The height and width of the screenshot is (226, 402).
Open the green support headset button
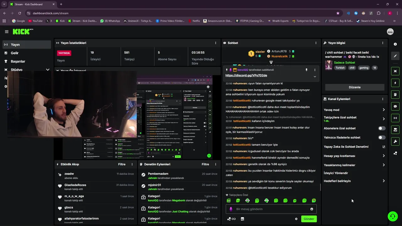tap(393, 216)
